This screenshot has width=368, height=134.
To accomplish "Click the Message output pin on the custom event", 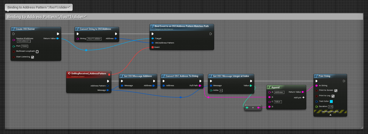I will pos(108,90).
